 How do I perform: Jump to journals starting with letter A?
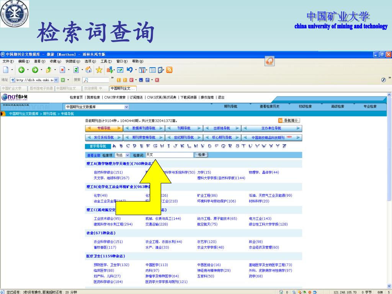tap(114, 146)
